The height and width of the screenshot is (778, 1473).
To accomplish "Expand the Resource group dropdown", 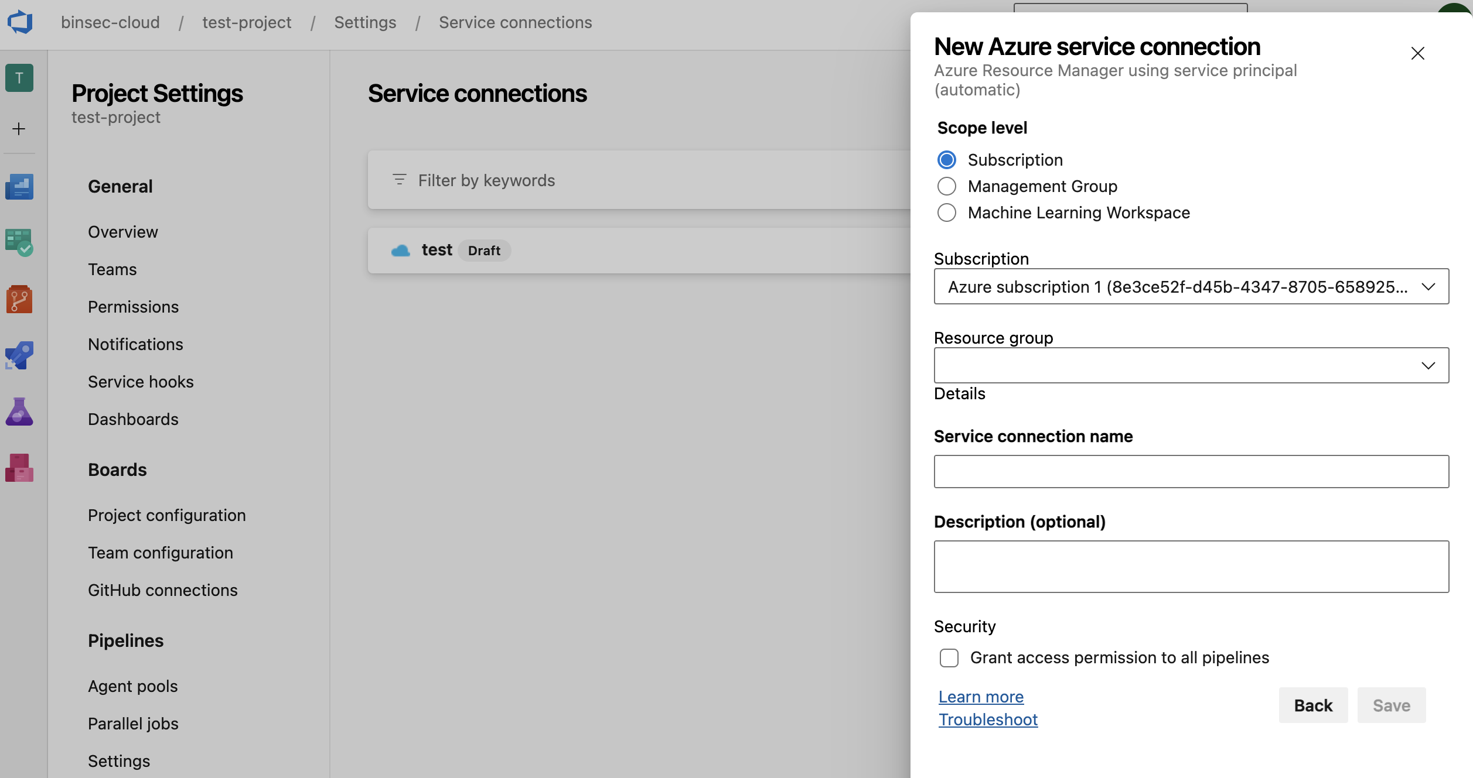I will [1191, 365].
